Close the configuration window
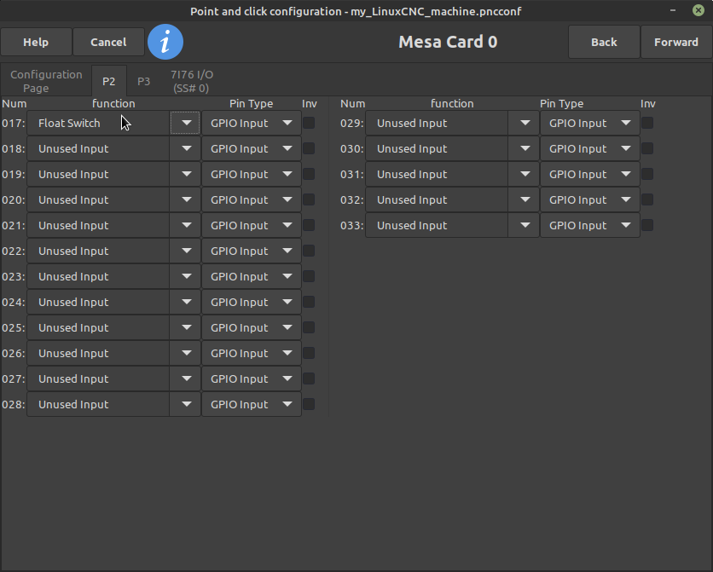The image size is (713, 572). pyautogui.click(x=698, y=10)
